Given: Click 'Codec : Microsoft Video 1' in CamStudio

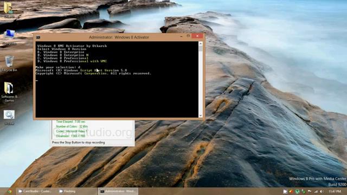Looking at the screenshot, I should 72,131.
